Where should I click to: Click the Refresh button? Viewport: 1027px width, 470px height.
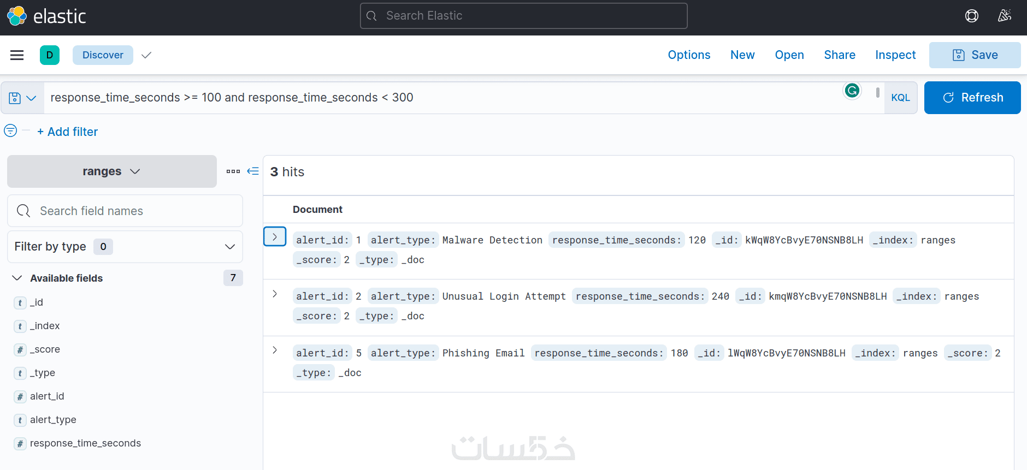click(972, 98)
